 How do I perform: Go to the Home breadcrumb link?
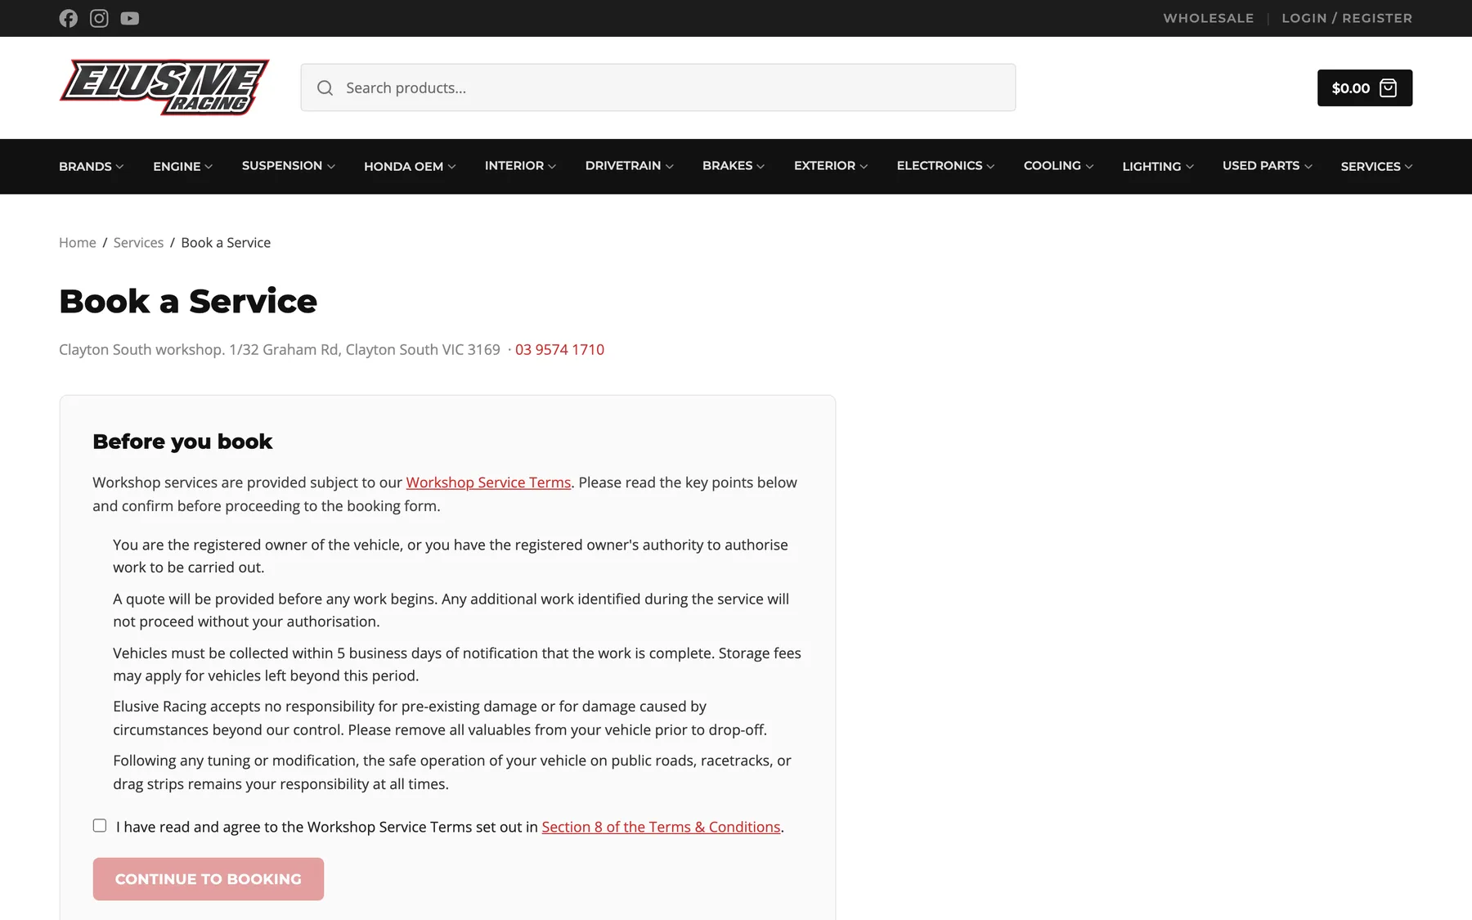[78, 243]
